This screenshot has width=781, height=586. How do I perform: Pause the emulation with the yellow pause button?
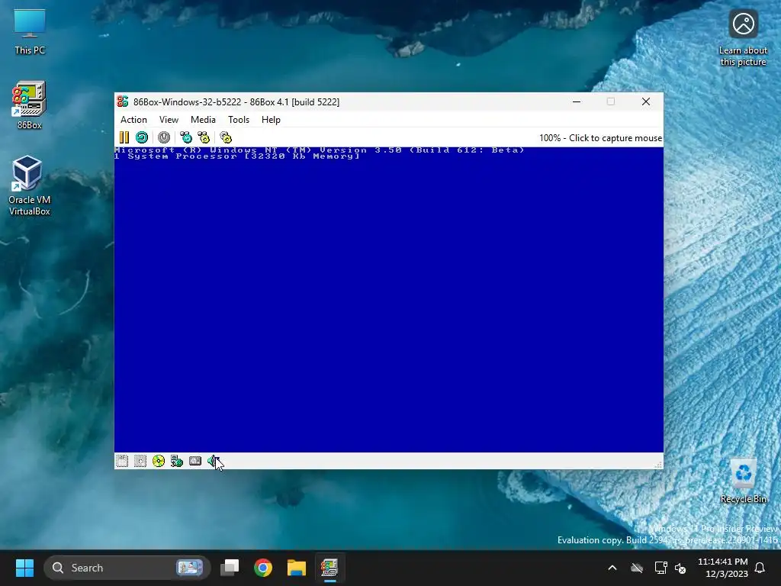pos(124,137)
